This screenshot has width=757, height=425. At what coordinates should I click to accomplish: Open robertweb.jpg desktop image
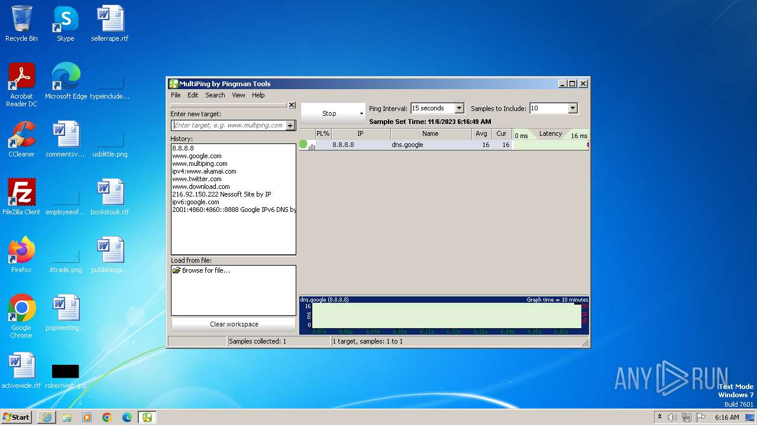[66, 377]
